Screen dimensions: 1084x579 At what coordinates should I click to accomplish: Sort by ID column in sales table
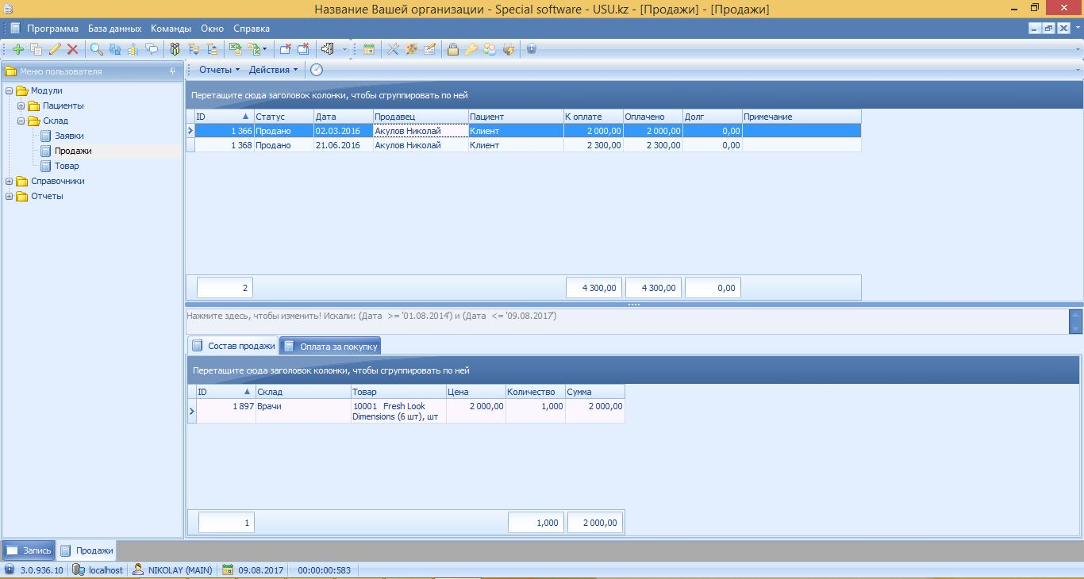coord(224,117)
